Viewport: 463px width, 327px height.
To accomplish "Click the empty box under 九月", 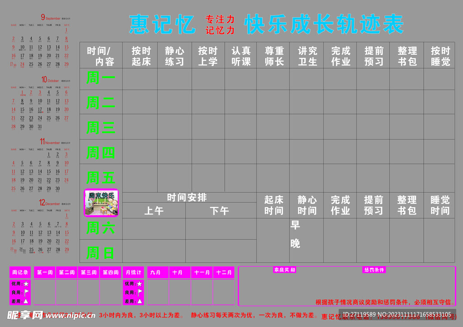I will [158, 292].
